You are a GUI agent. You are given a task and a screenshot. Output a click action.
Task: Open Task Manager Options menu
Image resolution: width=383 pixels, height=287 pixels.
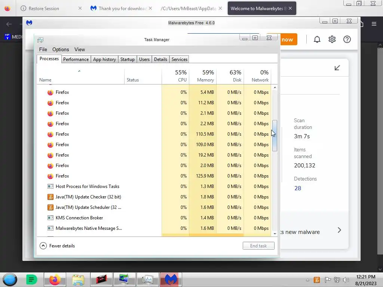[61, 50]
